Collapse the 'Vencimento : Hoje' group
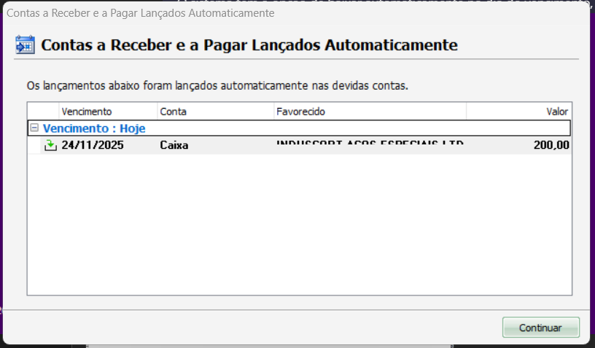 click(x=34, y=128)
